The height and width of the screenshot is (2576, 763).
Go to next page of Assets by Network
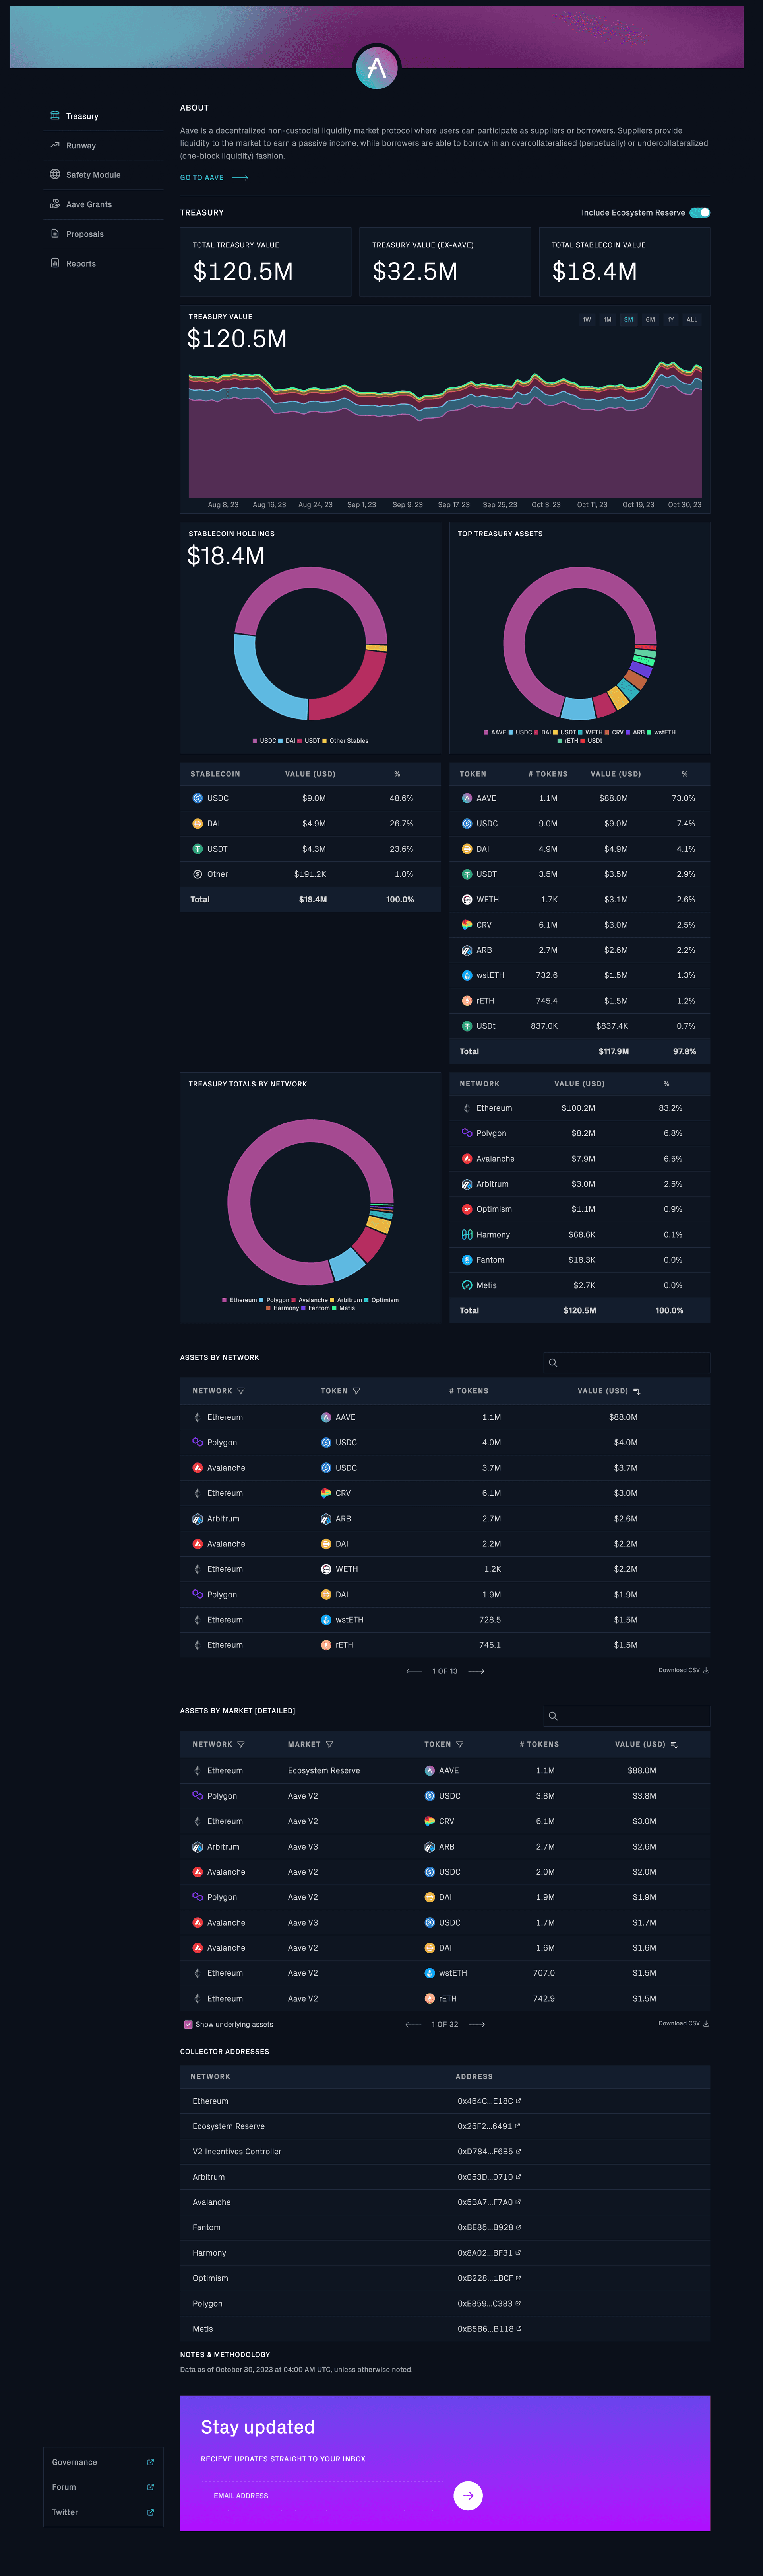tap(476, 1671)
